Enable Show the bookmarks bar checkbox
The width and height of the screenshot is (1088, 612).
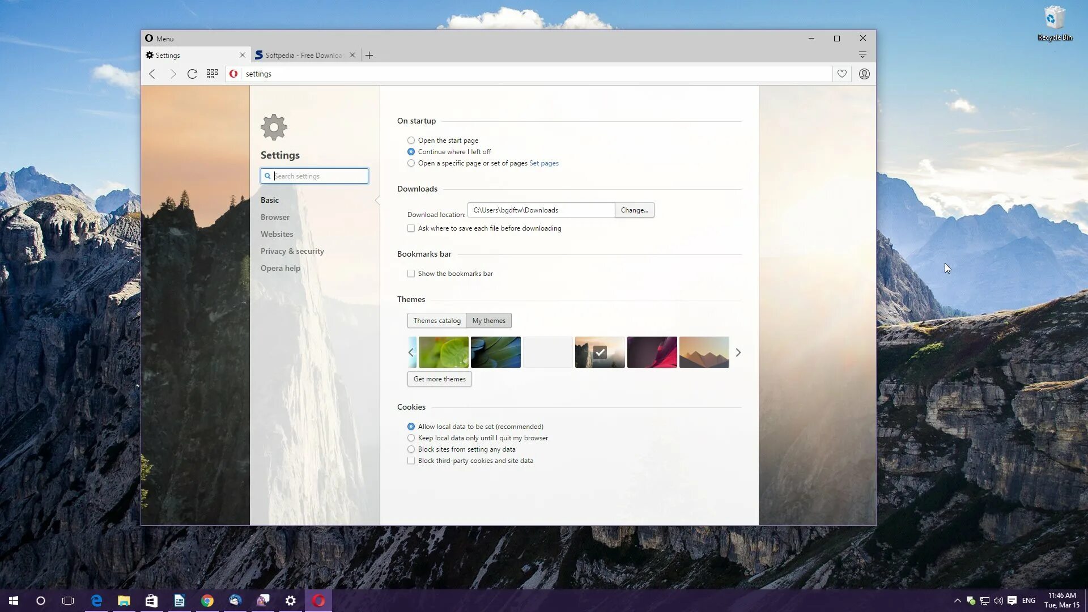[x=411, y=274]
